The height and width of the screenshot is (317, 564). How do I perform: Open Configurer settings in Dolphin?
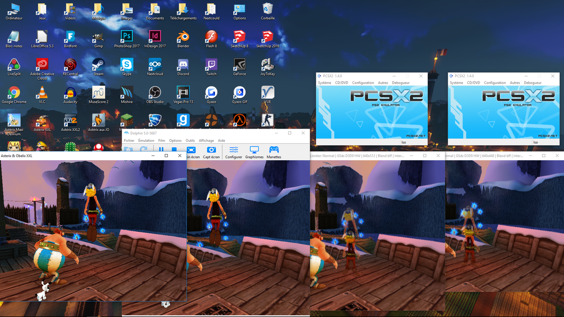click(234, 152)
